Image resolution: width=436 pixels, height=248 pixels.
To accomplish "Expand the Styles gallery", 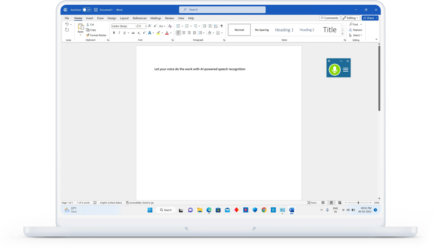I will coord(342,34).
